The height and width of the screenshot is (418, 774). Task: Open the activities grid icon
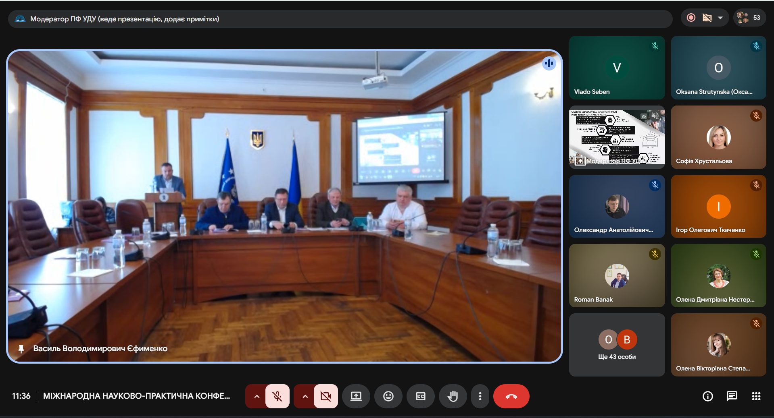click(756, 396)
